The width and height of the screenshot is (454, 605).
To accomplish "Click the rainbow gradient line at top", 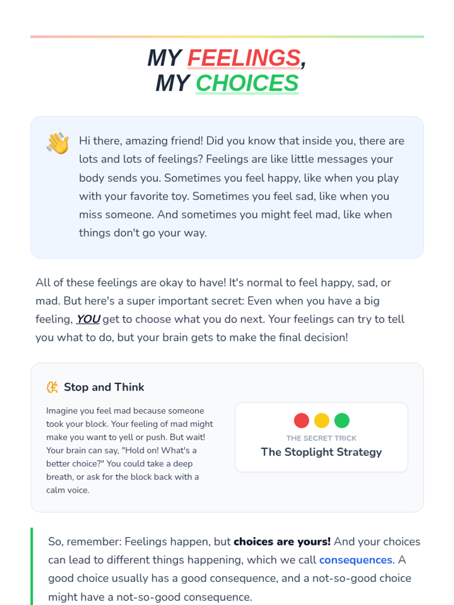I will pyautogui.click(x=227, y=37).
